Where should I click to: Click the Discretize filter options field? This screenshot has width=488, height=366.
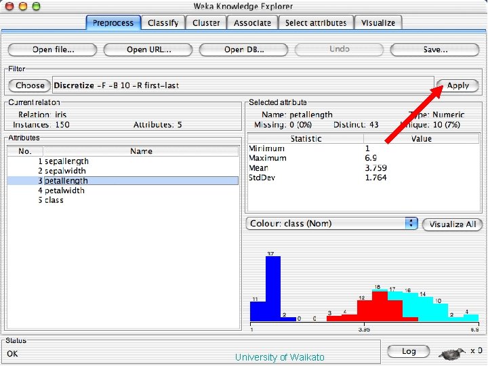[x=243, y=85]
